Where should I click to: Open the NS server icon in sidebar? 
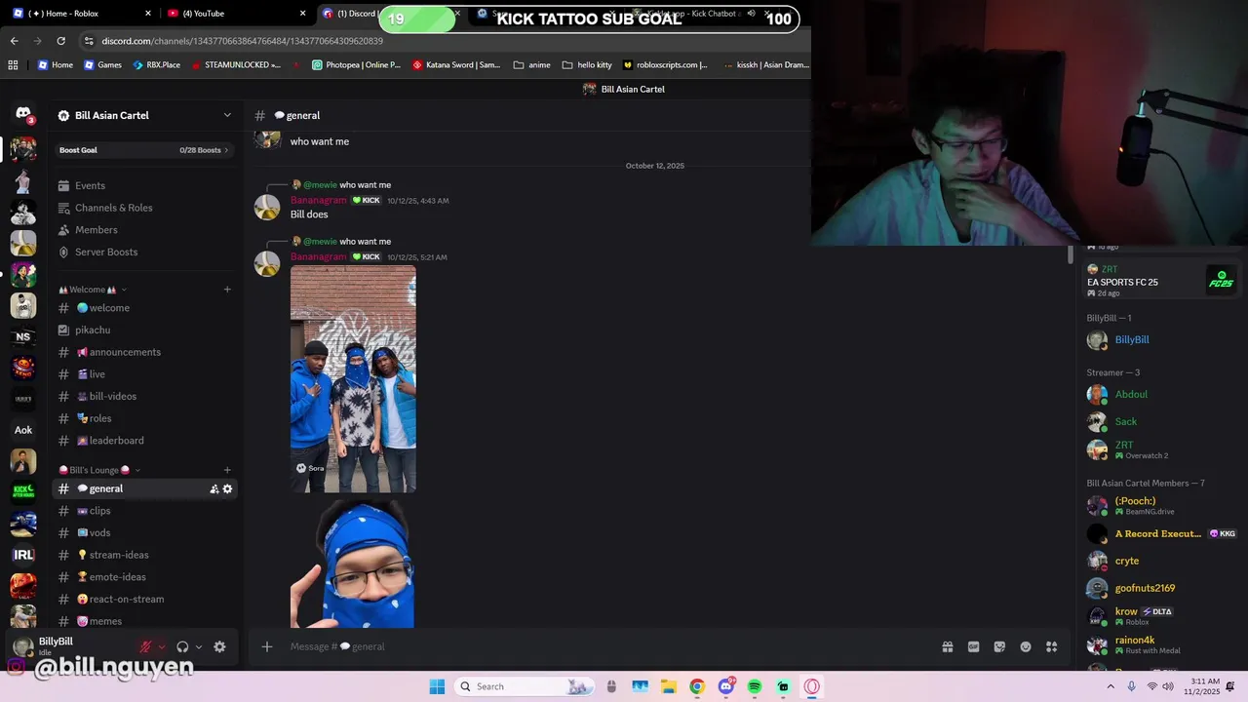click(x=23, y=336)
